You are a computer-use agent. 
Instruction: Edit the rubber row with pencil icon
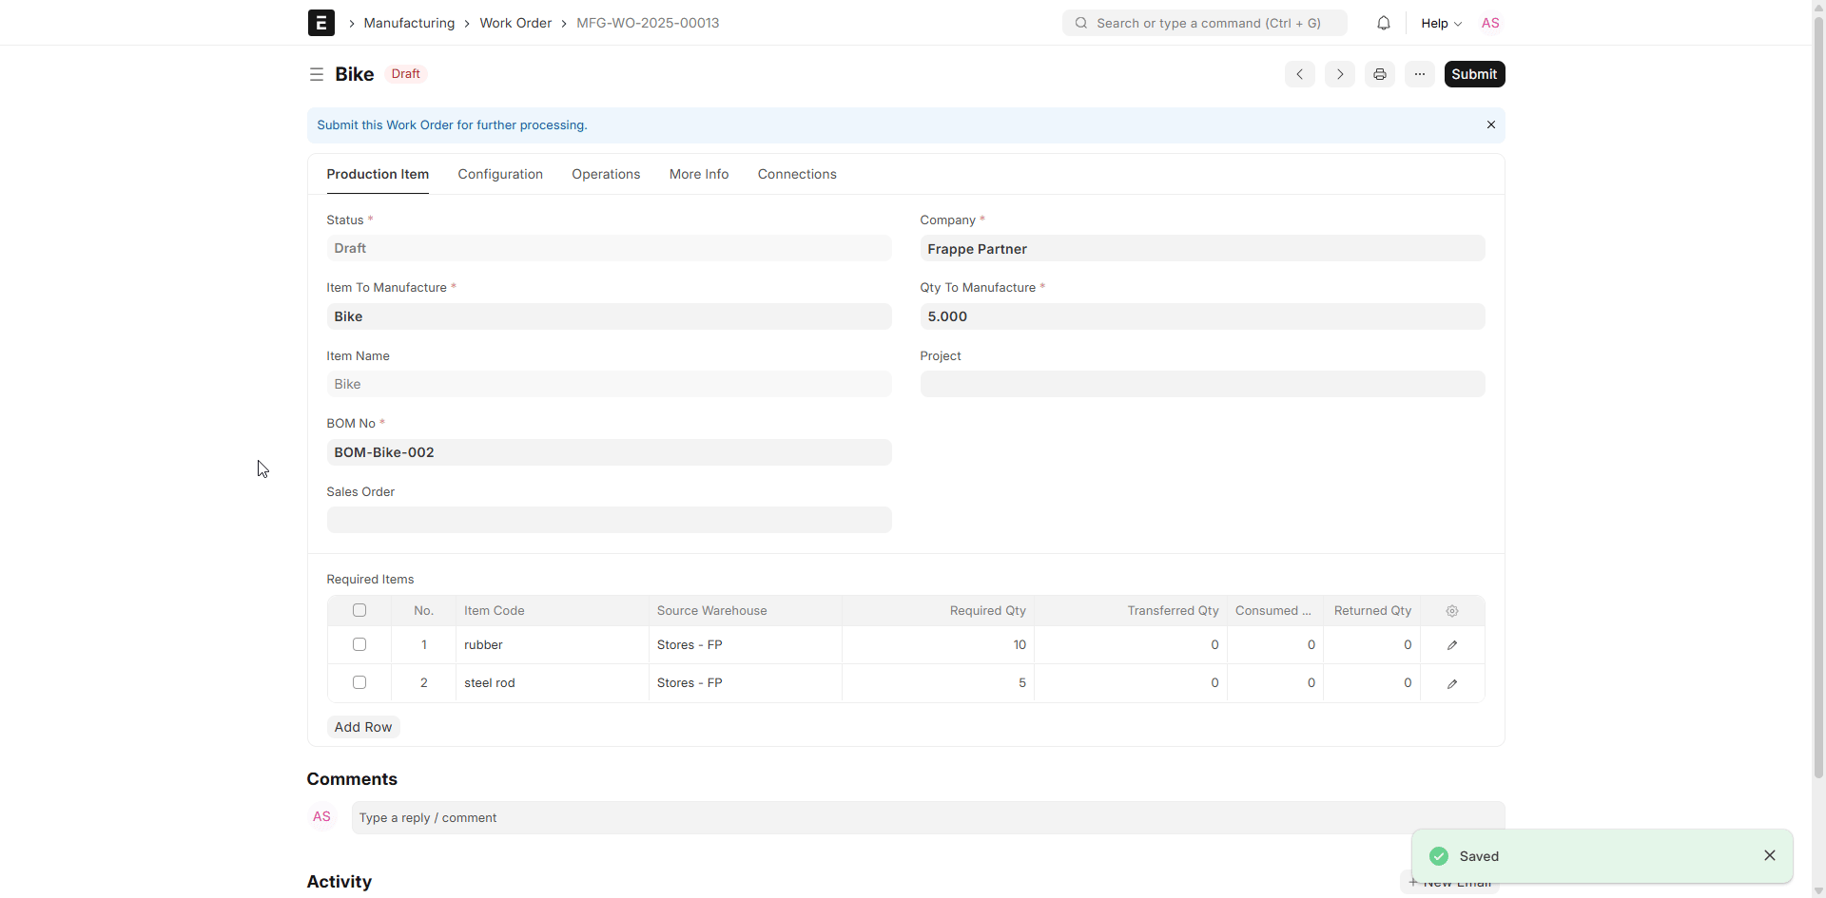click(1451, 645)
